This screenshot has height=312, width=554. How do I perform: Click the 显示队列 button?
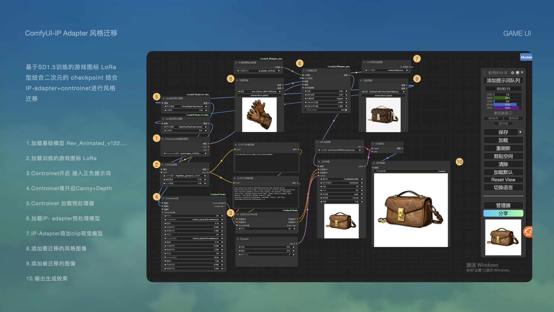[513, 118]
